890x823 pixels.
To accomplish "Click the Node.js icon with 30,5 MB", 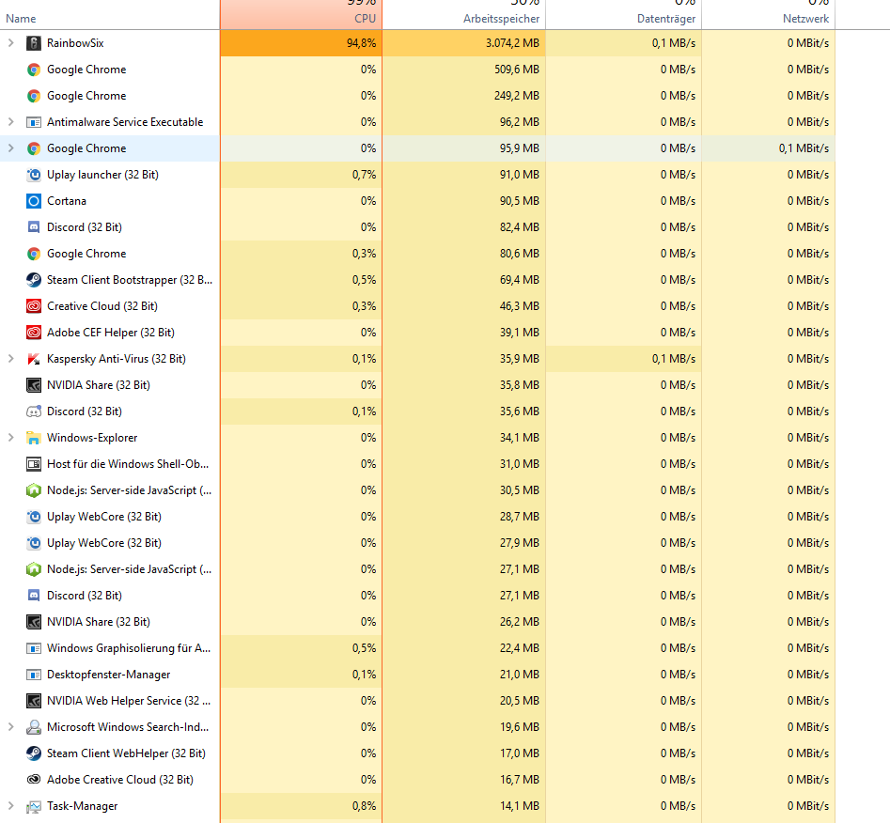I will [x=34, y=490].
